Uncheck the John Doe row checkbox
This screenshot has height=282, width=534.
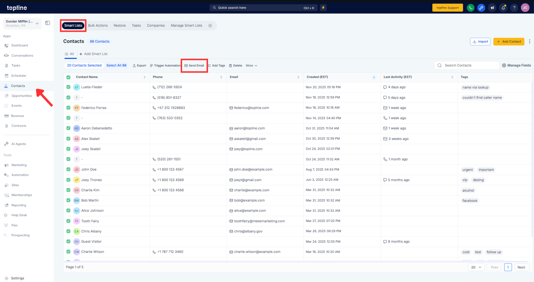[x=68, y=169]
